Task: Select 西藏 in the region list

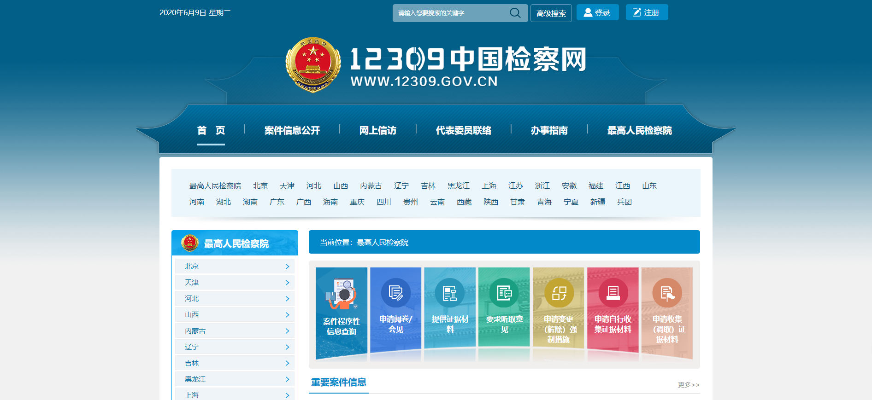Action: (464, 202)
